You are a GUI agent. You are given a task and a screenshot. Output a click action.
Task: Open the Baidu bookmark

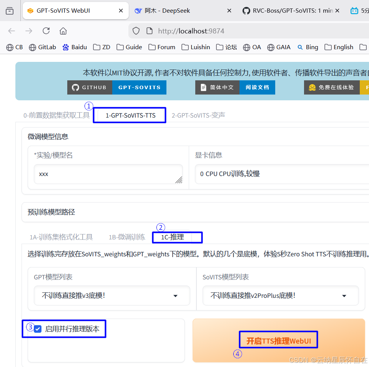click(75, 47)
